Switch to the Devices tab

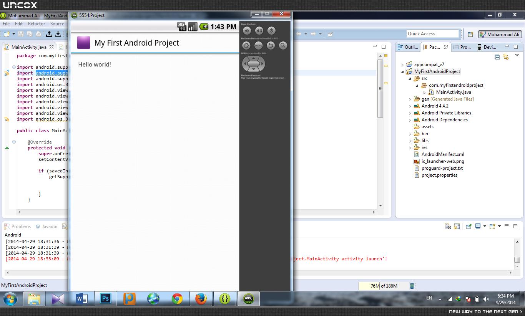point(487,47)
